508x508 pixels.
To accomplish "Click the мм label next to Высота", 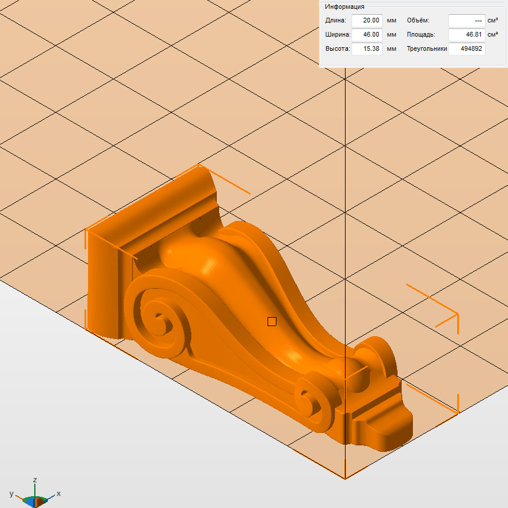I will 391,48.
